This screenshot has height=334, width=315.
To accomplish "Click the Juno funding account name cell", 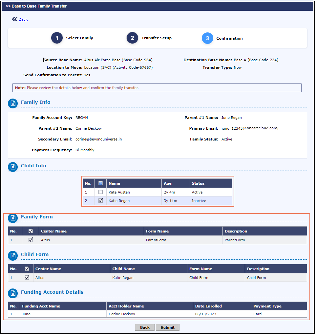I will point(63,314).
